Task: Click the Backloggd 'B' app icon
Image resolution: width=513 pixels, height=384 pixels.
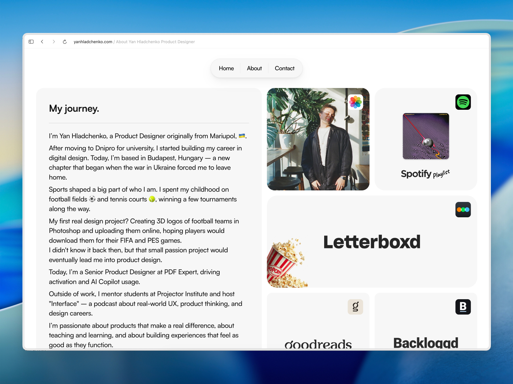Action: tap(463, 307)
